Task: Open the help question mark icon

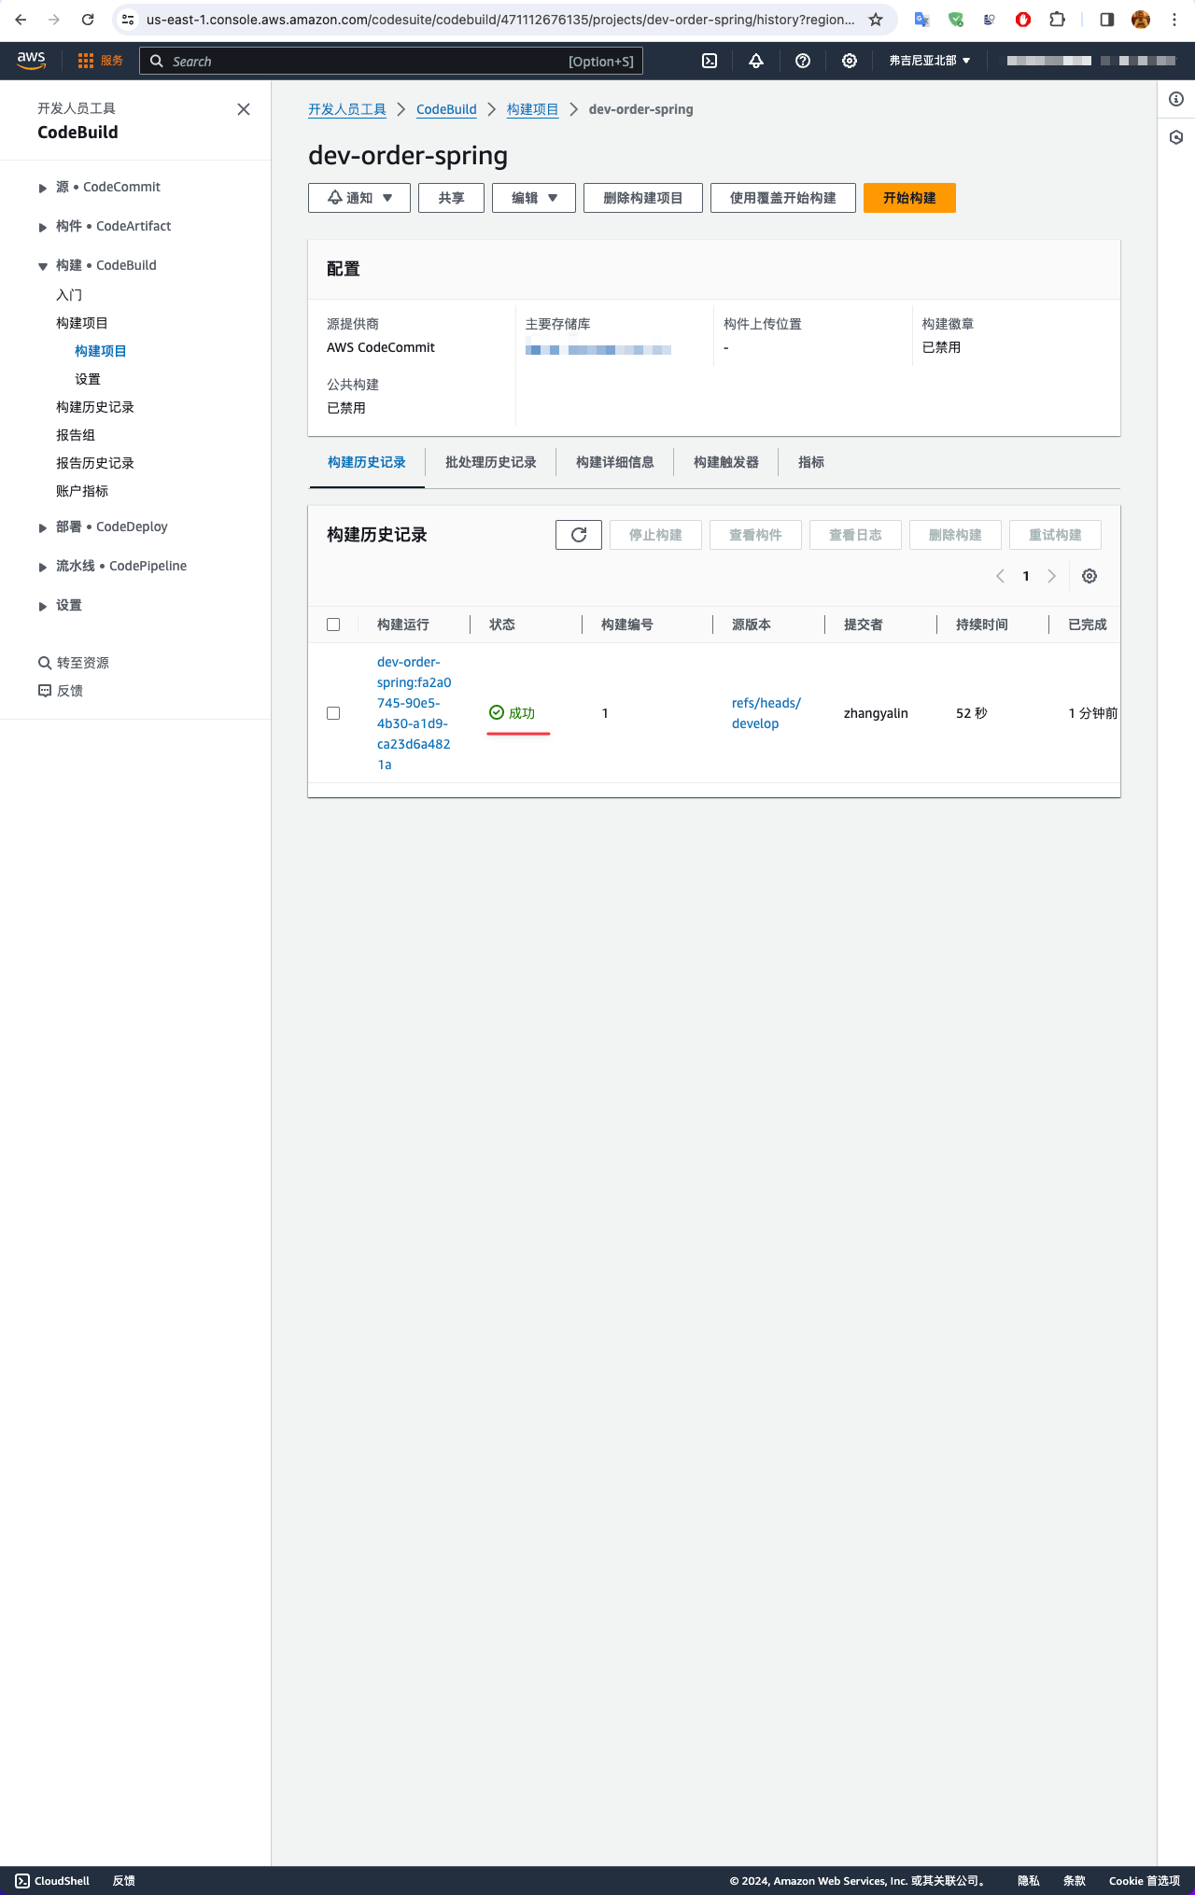Action: click(803, 61)
